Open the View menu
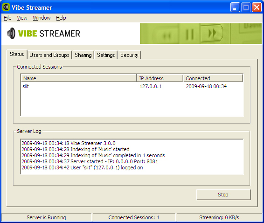264x223 pixels. click(22, 18)
